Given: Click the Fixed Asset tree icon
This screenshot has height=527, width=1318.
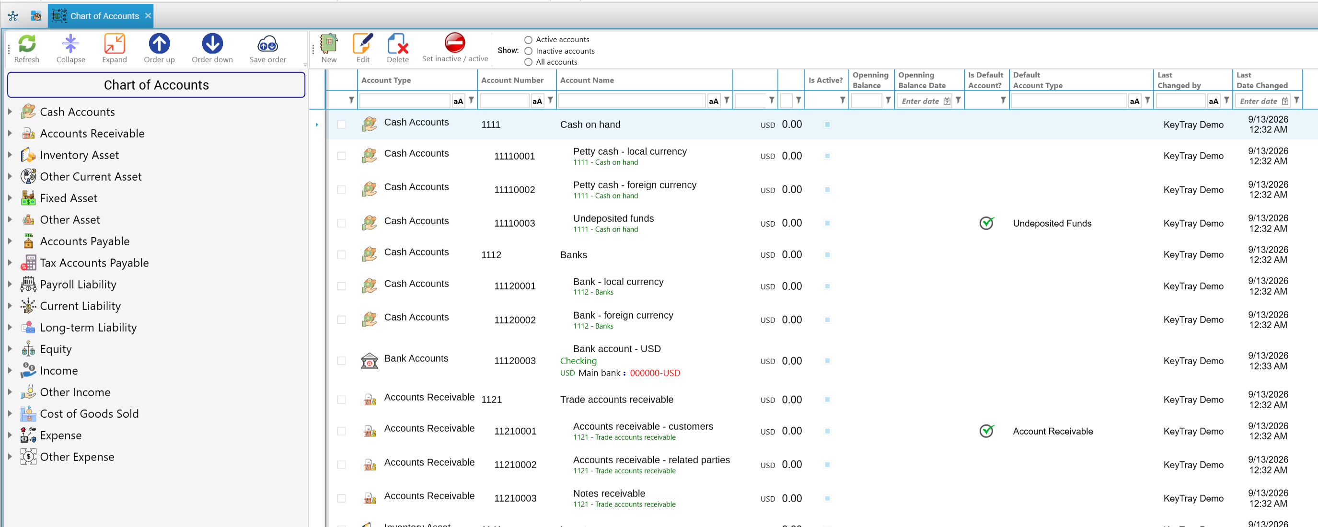Looking at the screenshot, I should click(28, 198).
